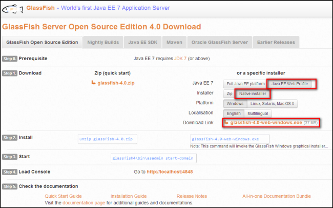Image resolution: width=333 pixels, height=208 pixels.
Task: Click the 'Prerequisite' step label
Action: 33,59
